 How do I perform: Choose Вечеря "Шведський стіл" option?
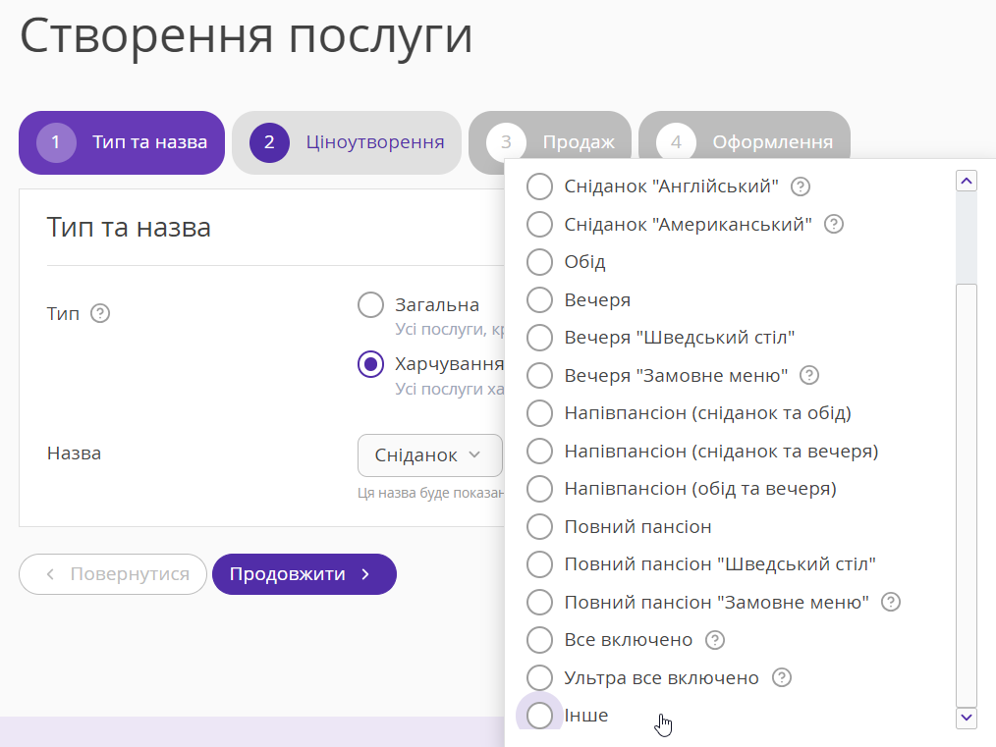[x=539, y=338]
